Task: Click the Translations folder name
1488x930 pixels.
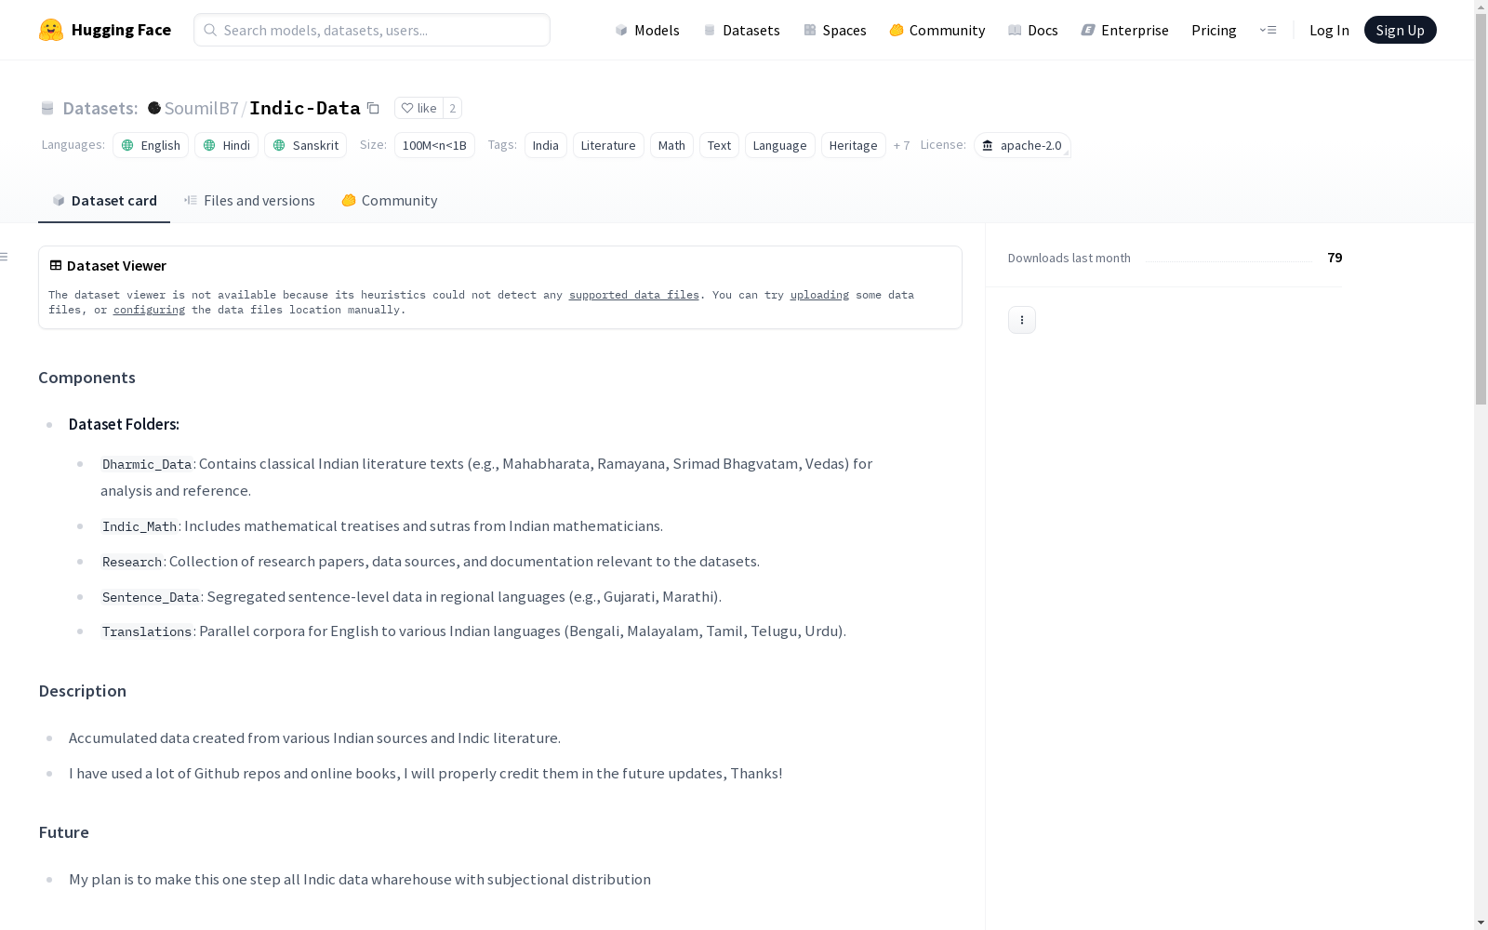Action: coord(147,631)
